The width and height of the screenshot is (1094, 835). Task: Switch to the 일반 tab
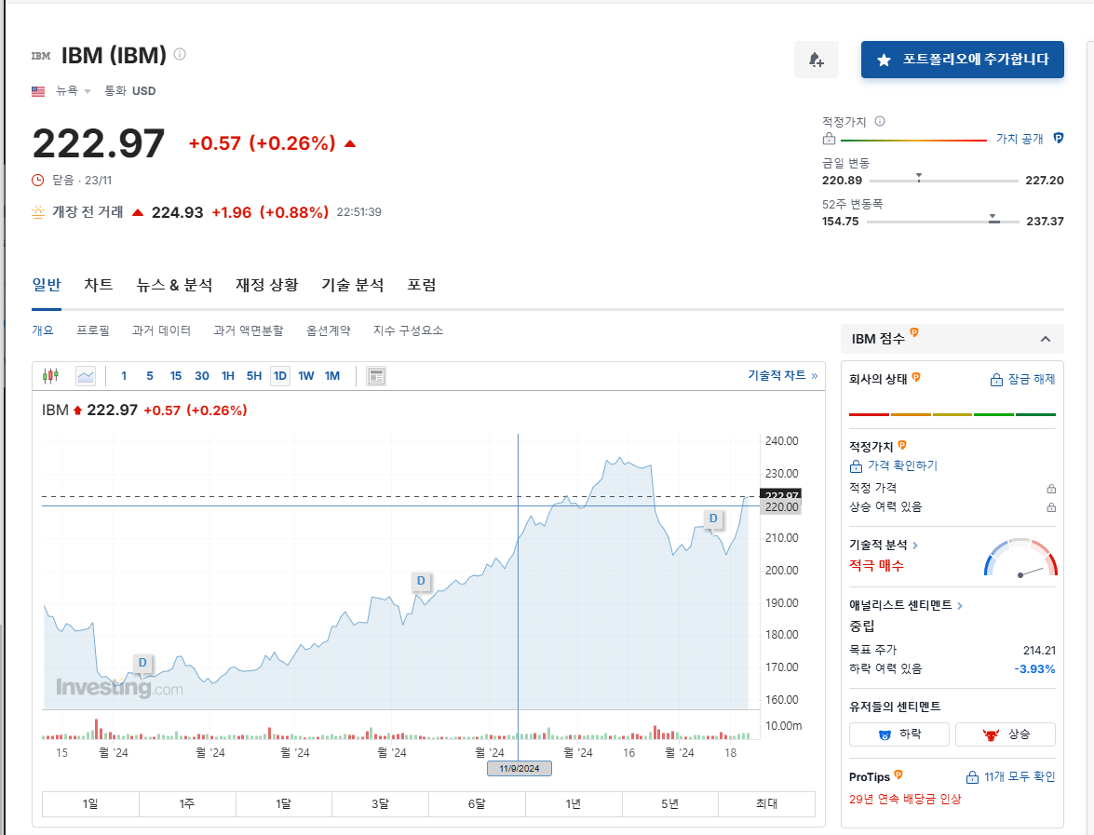[47, 285]
